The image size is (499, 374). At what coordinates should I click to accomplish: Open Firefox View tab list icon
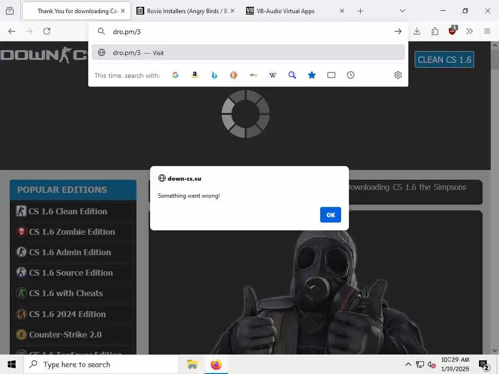pyautogui.click(x=10, y=11)
